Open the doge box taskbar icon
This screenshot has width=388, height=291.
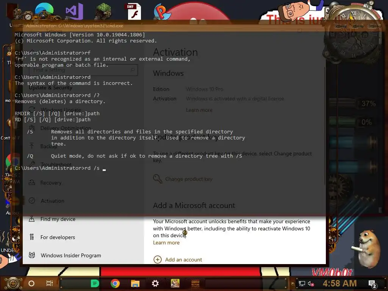pos(175,283)
